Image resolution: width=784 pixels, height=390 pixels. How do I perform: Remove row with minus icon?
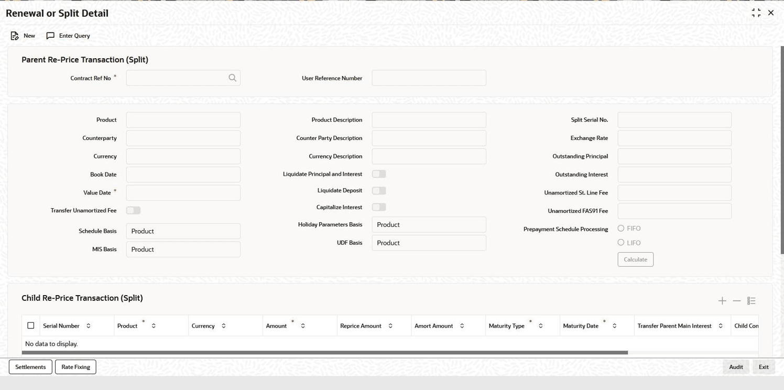(736, 301)
